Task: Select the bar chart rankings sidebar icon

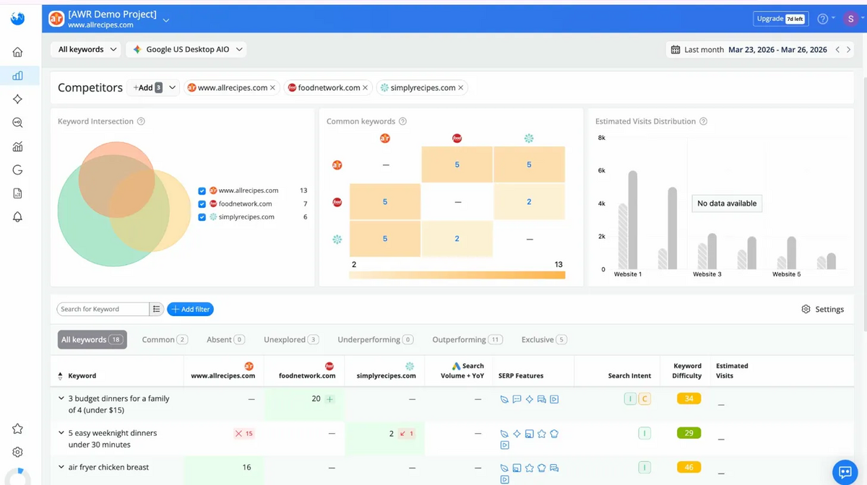Action: [x=17, y=75]
